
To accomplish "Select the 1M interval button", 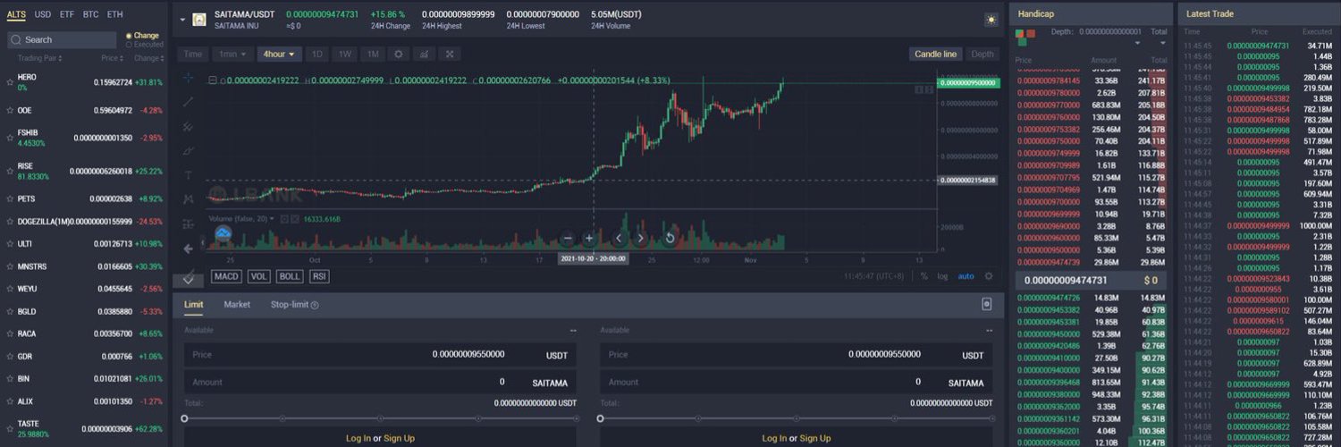I will (373, 54).
